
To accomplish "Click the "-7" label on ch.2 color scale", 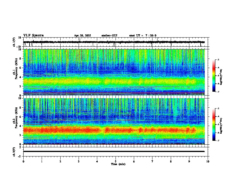I will point(218,141).
